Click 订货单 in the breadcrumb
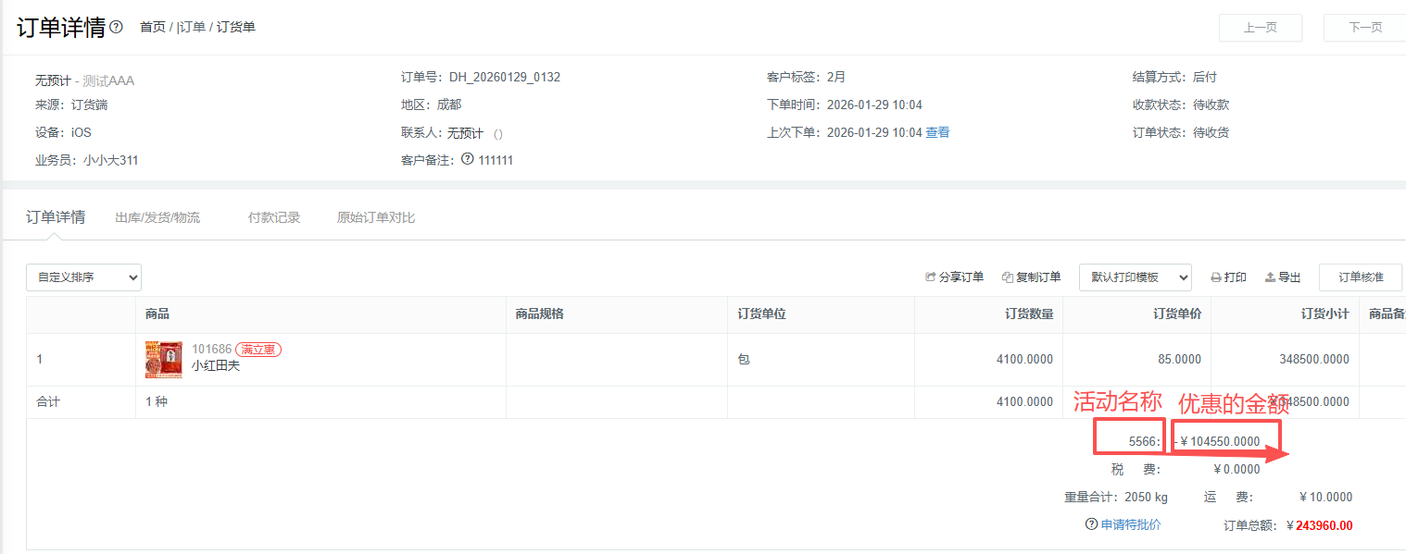Image resolution: width=1406 pixels, height=554 pixels. click(236, 27)
